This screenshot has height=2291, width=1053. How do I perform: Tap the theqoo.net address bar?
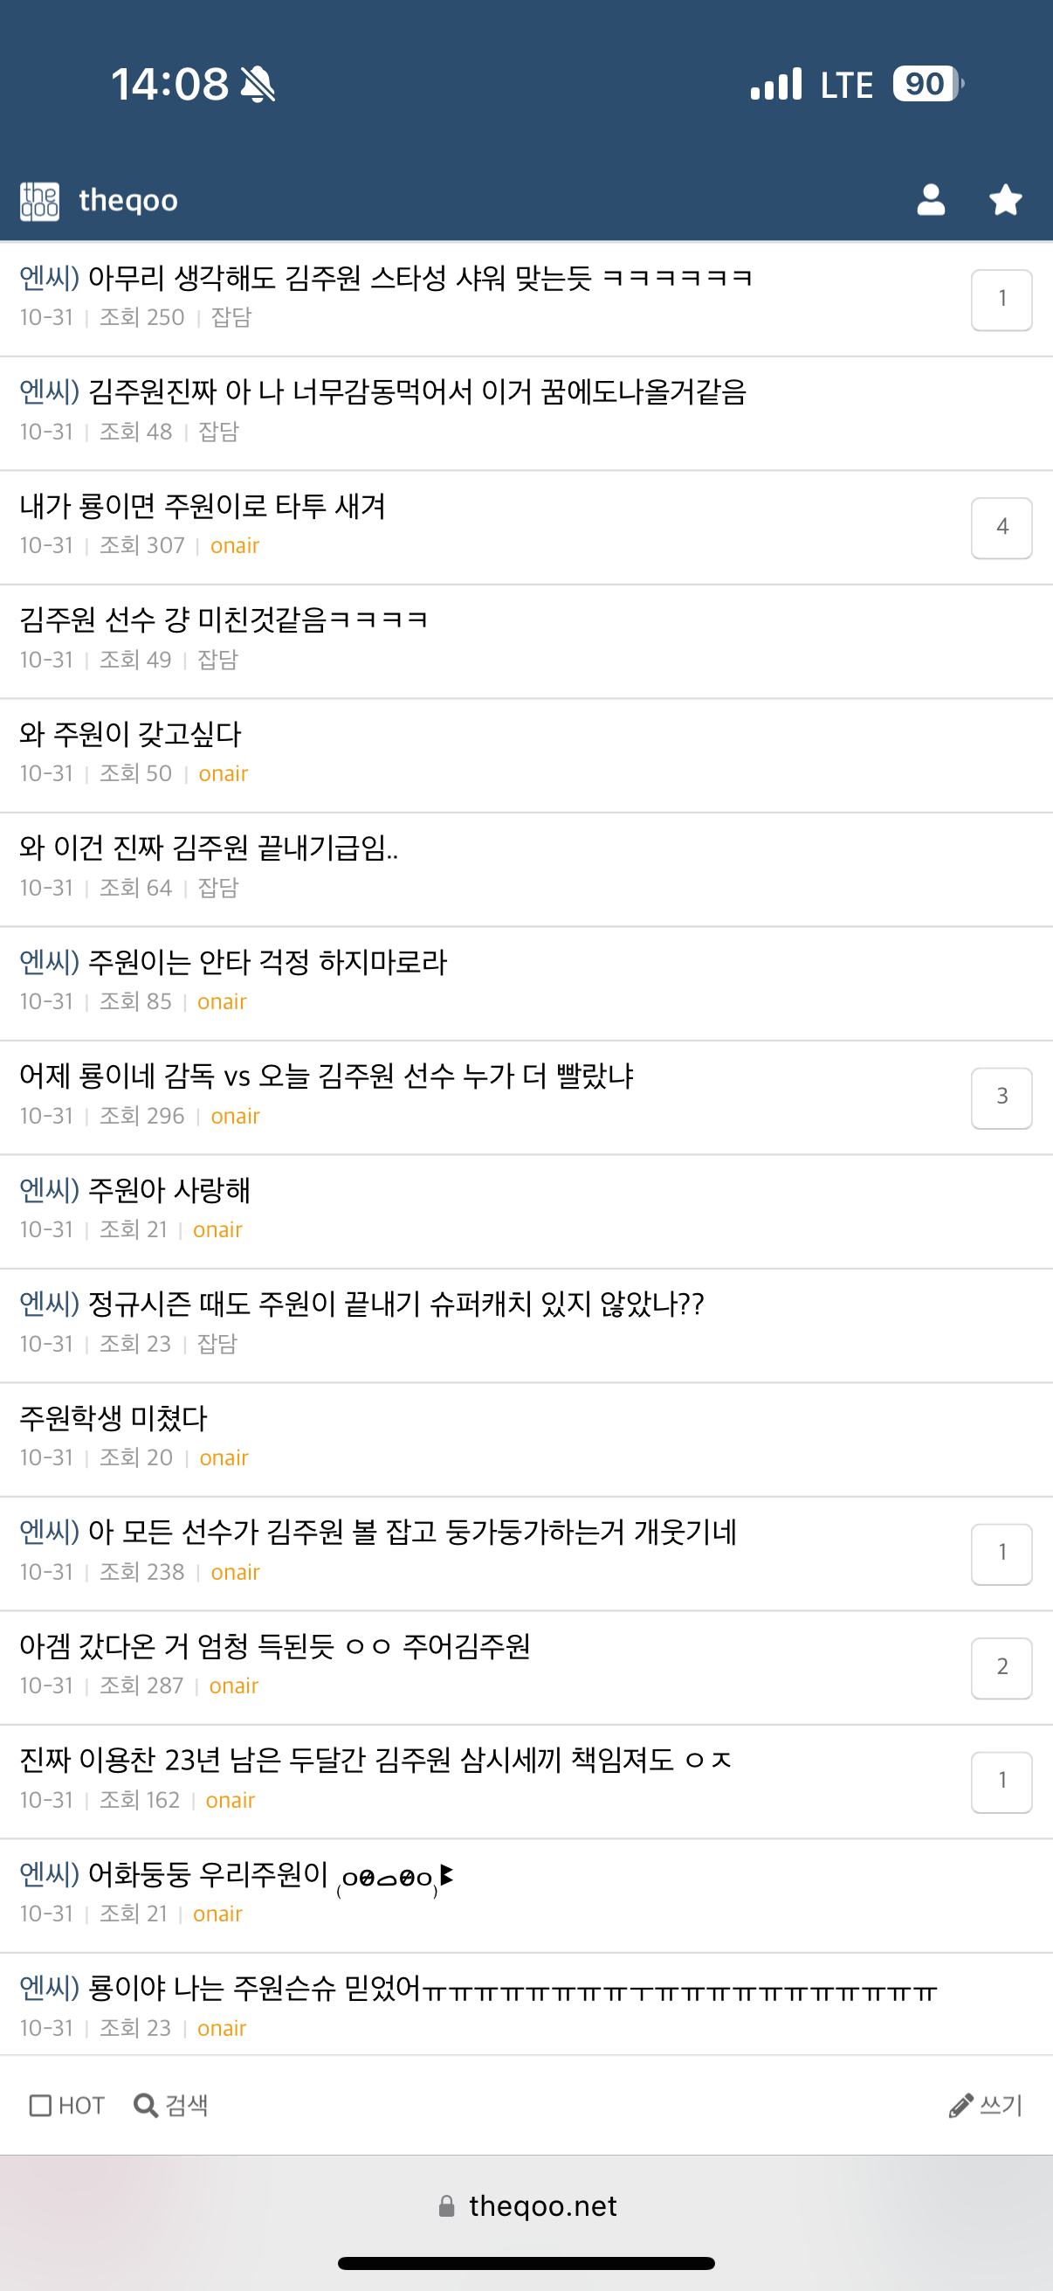pos(526,2205)
